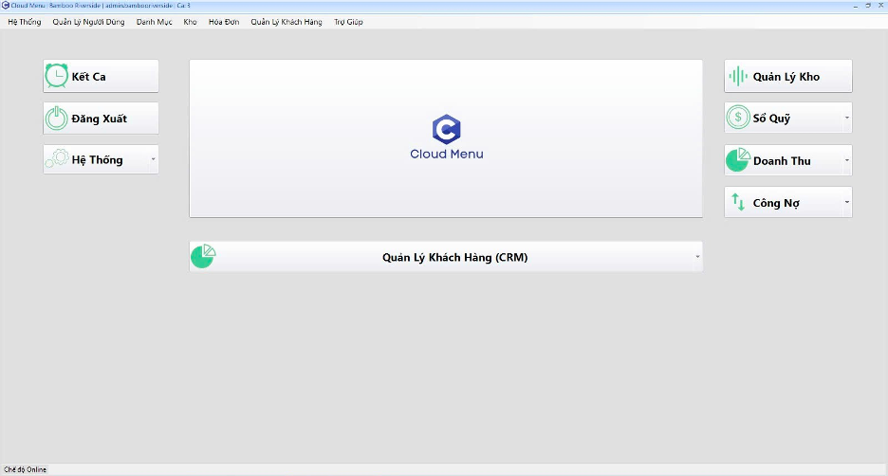Open the Danh Mục menu
Image resolution: width=888 pixels, height=476 pixels.
click(154, 22)
